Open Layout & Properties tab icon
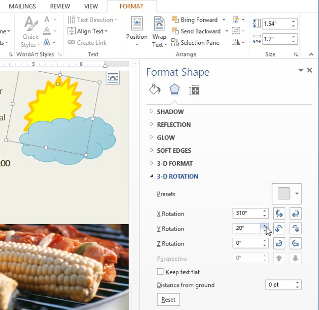 [194, 89]
